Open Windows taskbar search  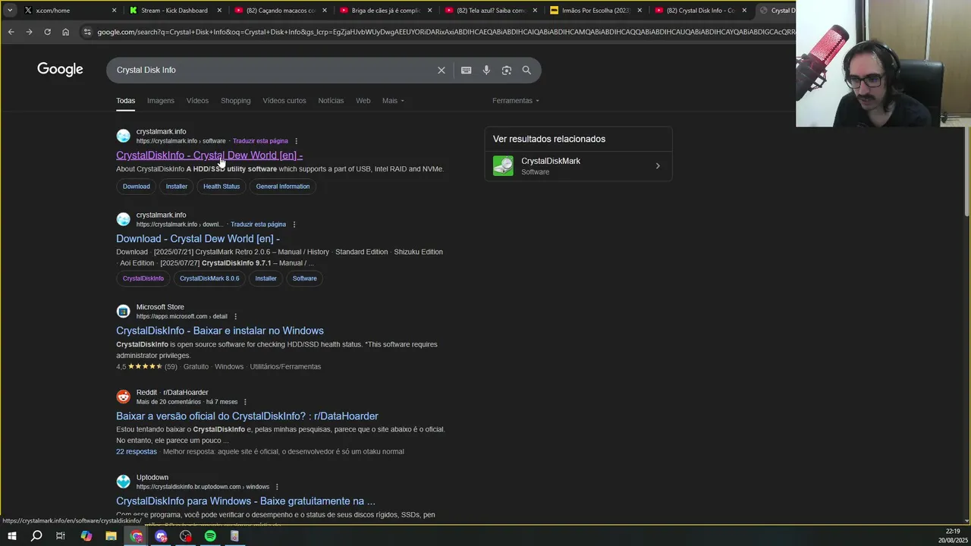coord(36,536)
